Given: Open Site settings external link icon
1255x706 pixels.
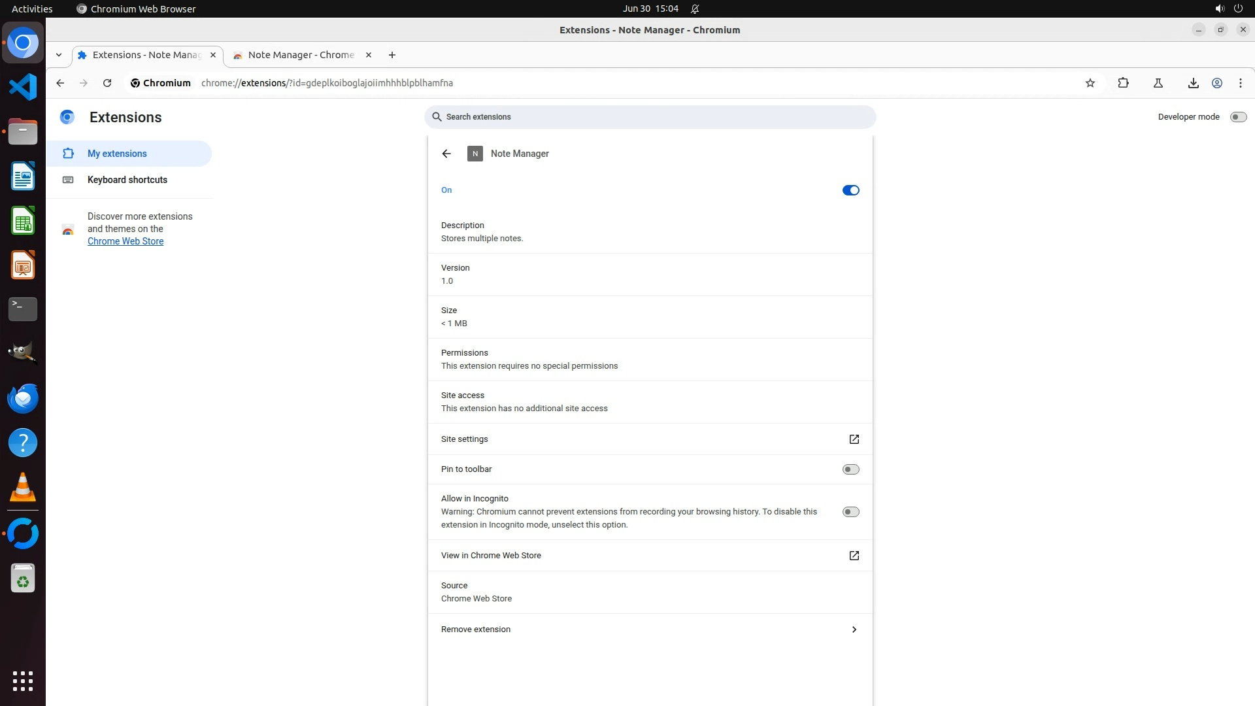Looking at the screenshot, I should [854, 439].
